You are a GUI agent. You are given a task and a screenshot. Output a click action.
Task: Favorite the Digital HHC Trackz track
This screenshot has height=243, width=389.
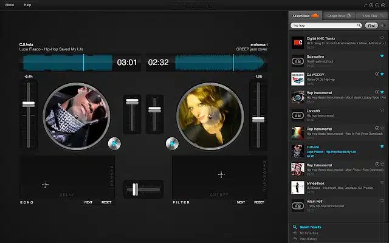click(x=382, y=38)
